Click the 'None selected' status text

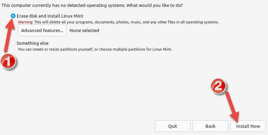click(84, 30)
